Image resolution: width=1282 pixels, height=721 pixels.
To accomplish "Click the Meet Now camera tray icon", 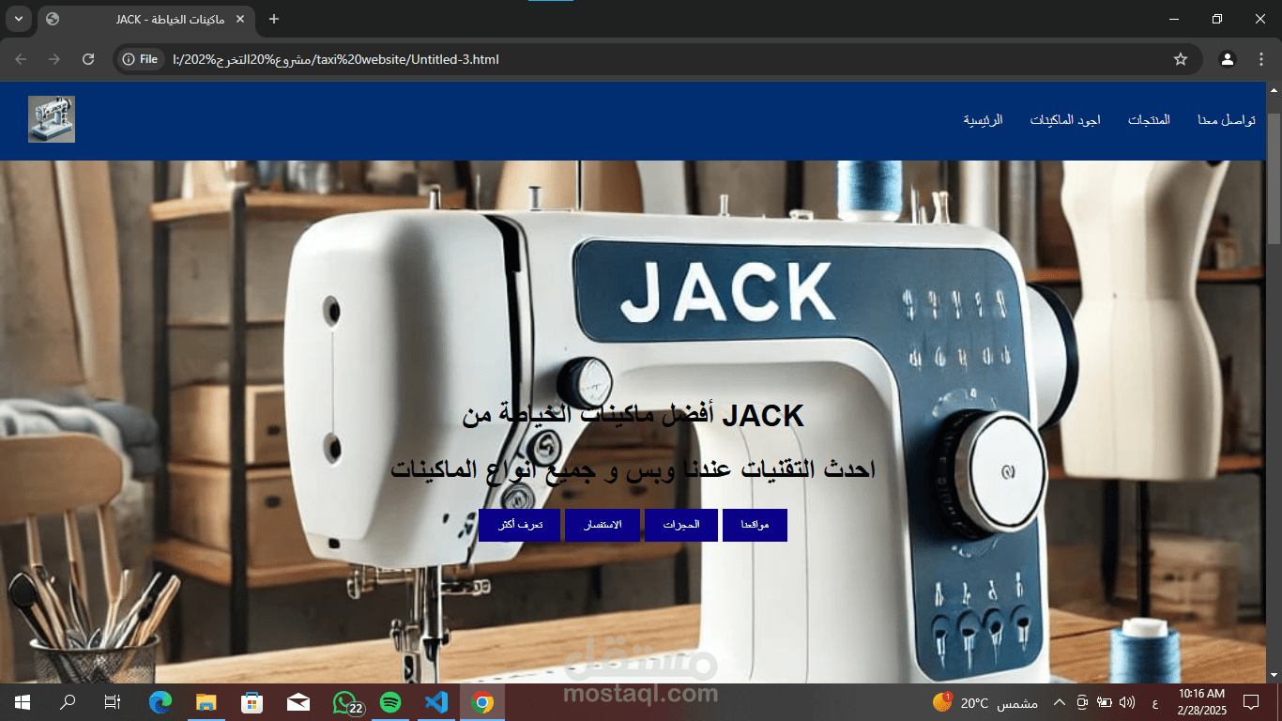I will 1082,702.
